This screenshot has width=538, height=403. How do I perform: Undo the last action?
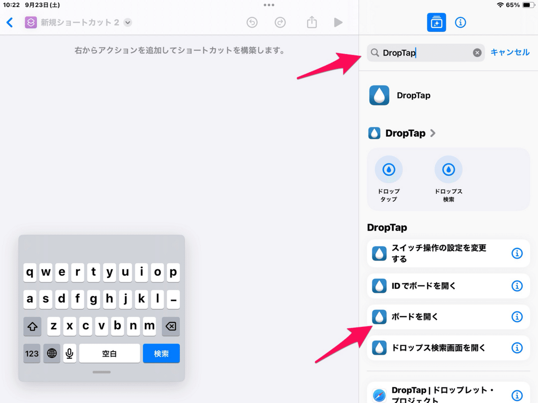click(252, 22)
